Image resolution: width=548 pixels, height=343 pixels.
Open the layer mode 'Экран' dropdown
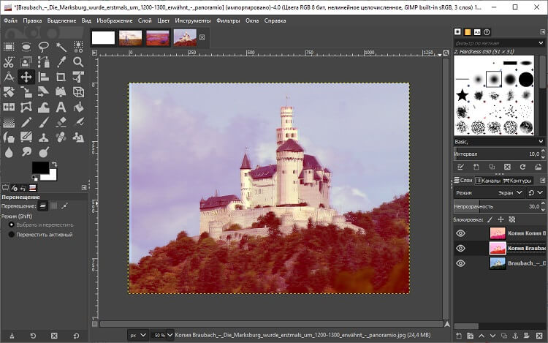pos(504,193)
